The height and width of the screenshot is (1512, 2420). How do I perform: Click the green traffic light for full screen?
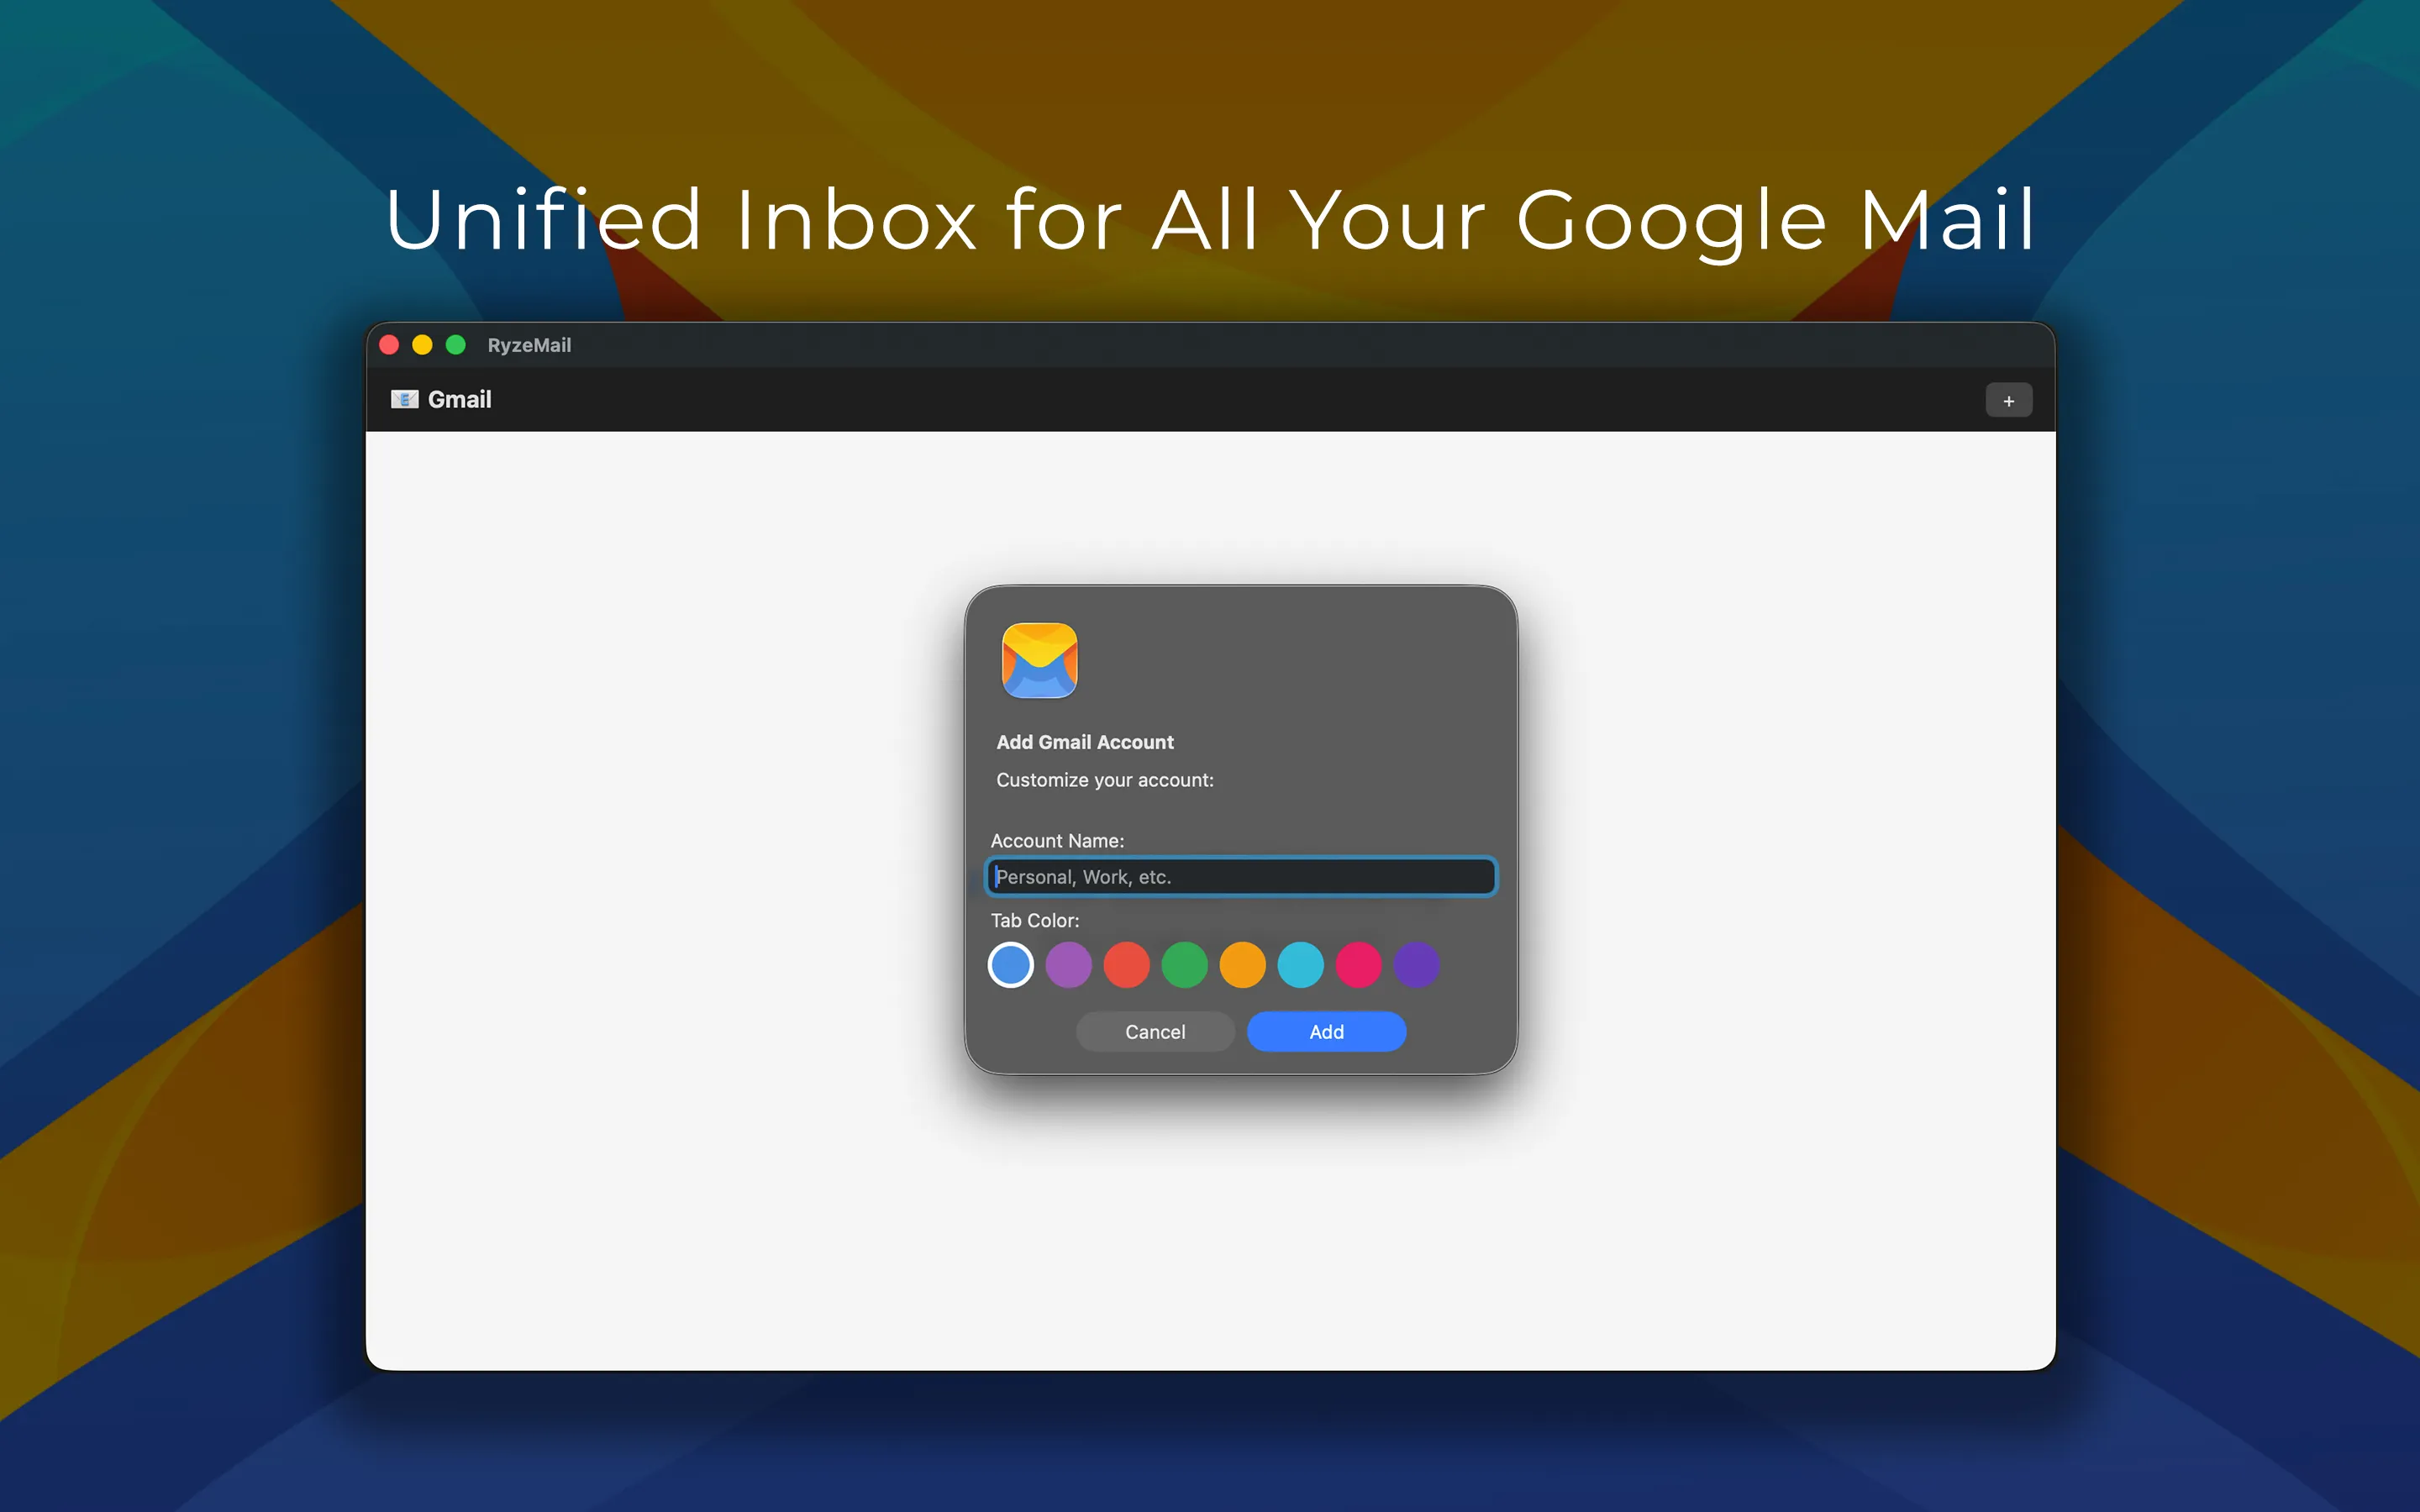point(457,344)
